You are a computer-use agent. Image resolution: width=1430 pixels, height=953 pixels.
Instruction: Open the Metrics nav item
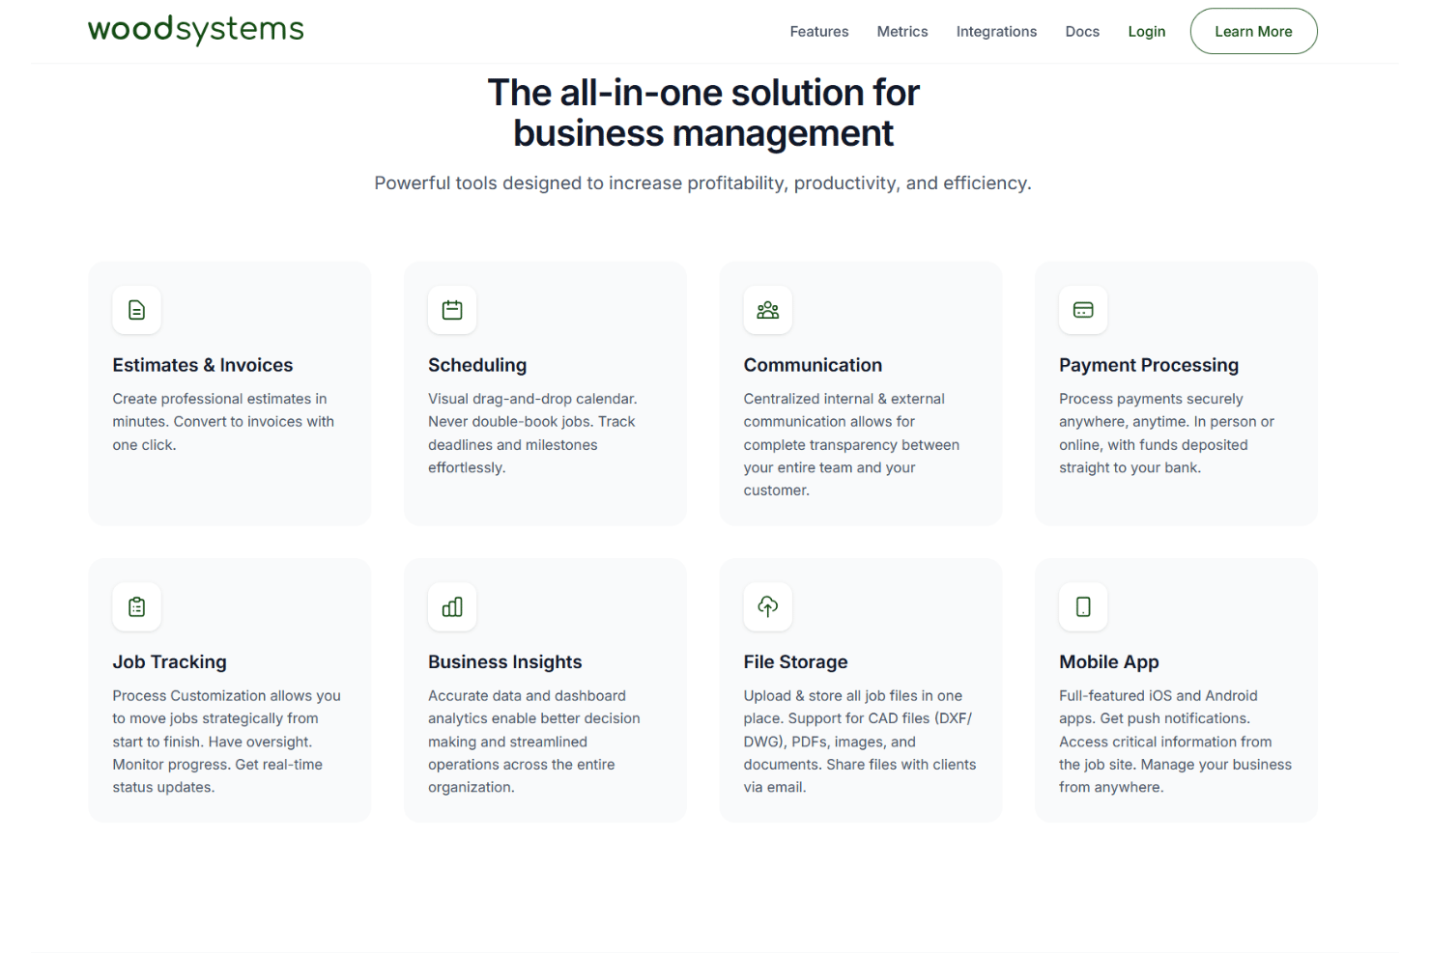902,32
